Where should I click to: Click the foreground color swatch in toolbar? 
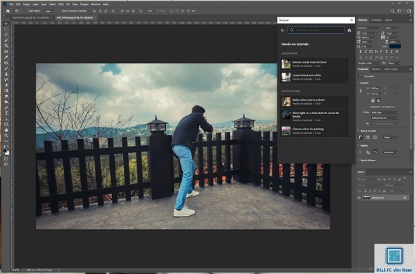[x=5, y=151]
